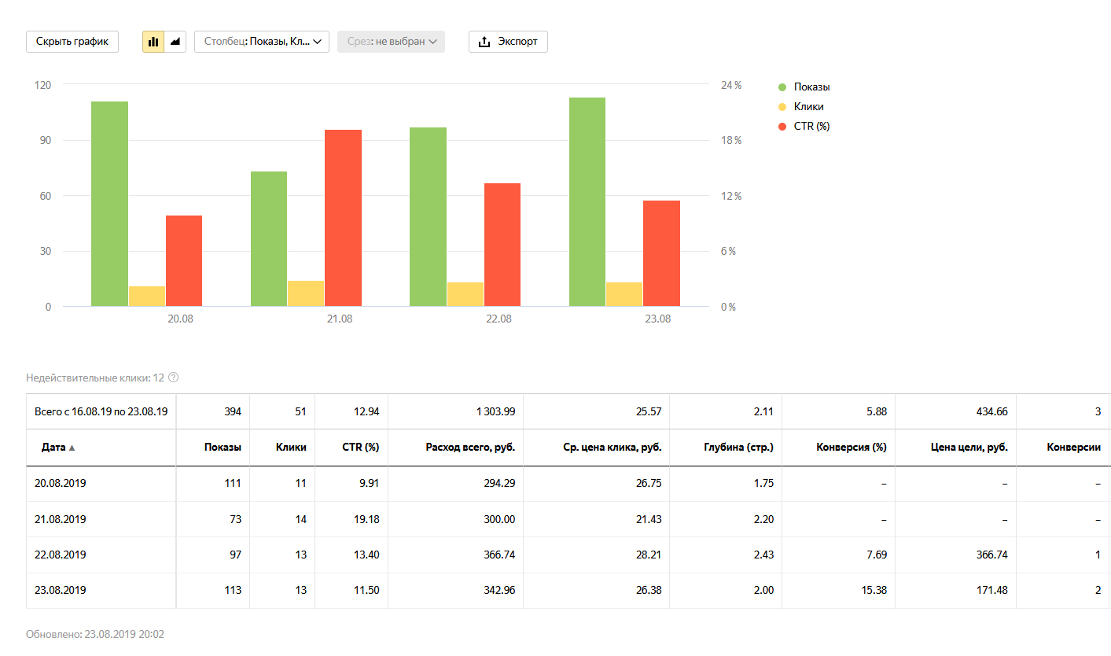This screenshot has width=1111, height=656.
Task: Sort by Ср. цена клика column header
Action: [613, 448]
